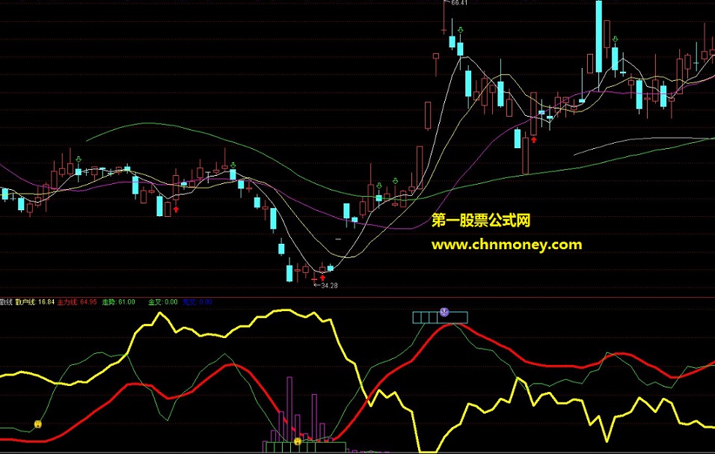Viewport: 715px width, 454px height.
Task: Select the 走势 61.00 indicator label
Action: pos(119,301)
